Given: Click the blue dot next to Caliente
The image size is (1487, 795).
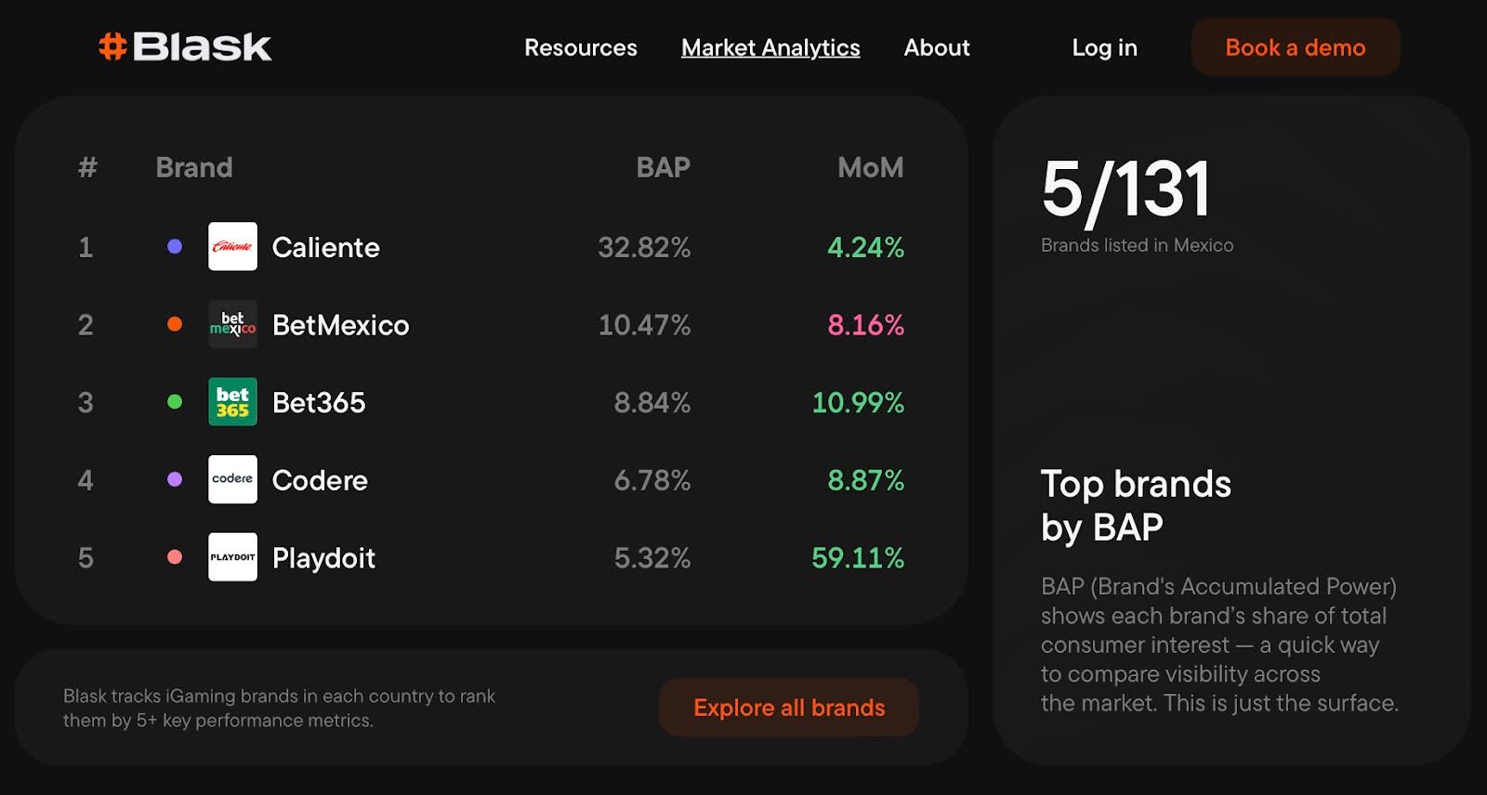Looking at the screenshot, I should (175, 247).
